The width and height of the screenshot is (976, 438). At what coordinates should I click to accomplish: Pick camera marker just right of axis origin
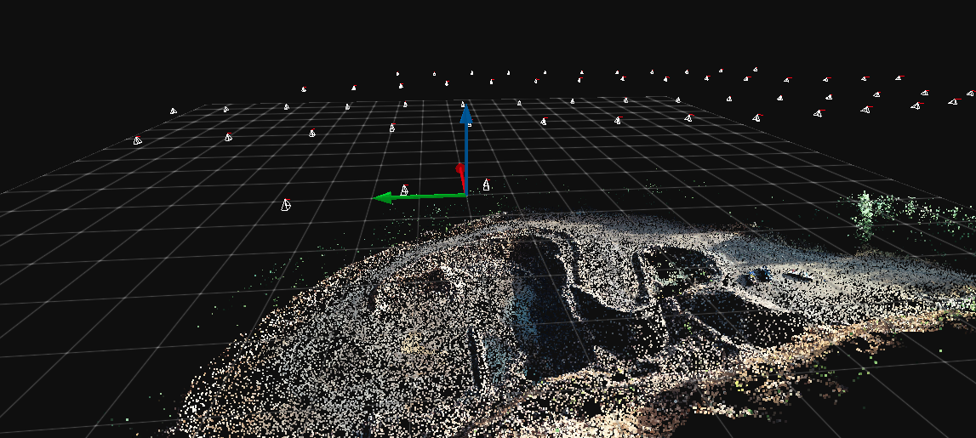pyautogui.click(x=486, y=184)
